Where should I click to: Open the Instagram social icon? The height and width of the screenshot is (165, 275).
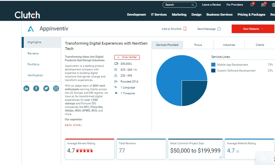coord(56,88)
